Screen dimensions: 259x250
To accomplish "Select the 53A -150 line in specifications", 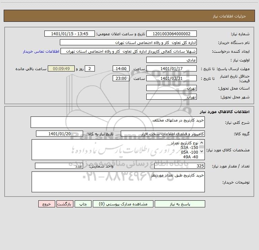I will click(189, 148).
